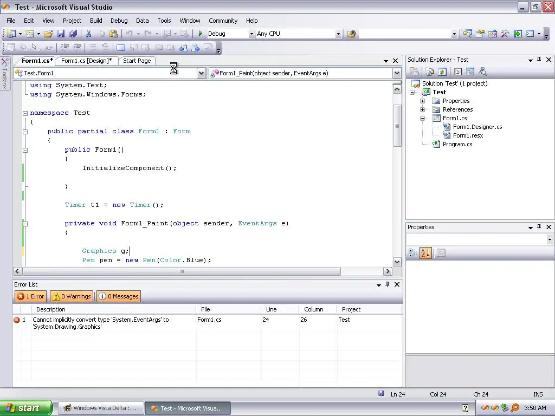Cut selection with the scissors icon

pos(88,34)
